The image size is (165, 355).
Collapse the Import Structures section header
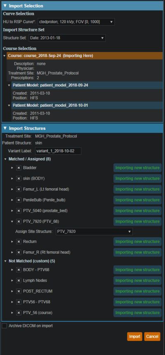point(82,128)
